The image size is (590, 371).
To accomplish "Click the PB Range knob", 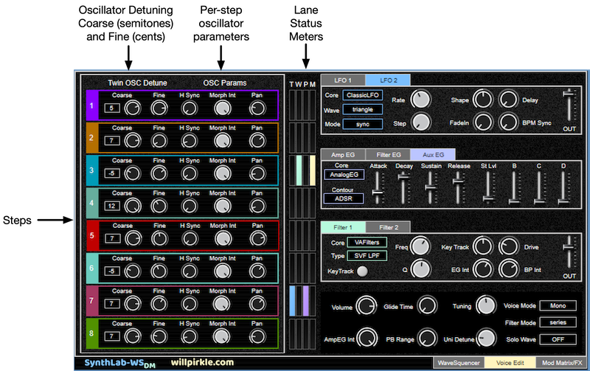I will click(x=428, y=339).
